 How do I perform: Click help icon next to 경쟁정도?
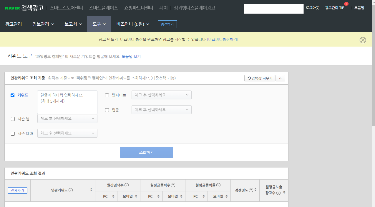click(x=251, y=190)
